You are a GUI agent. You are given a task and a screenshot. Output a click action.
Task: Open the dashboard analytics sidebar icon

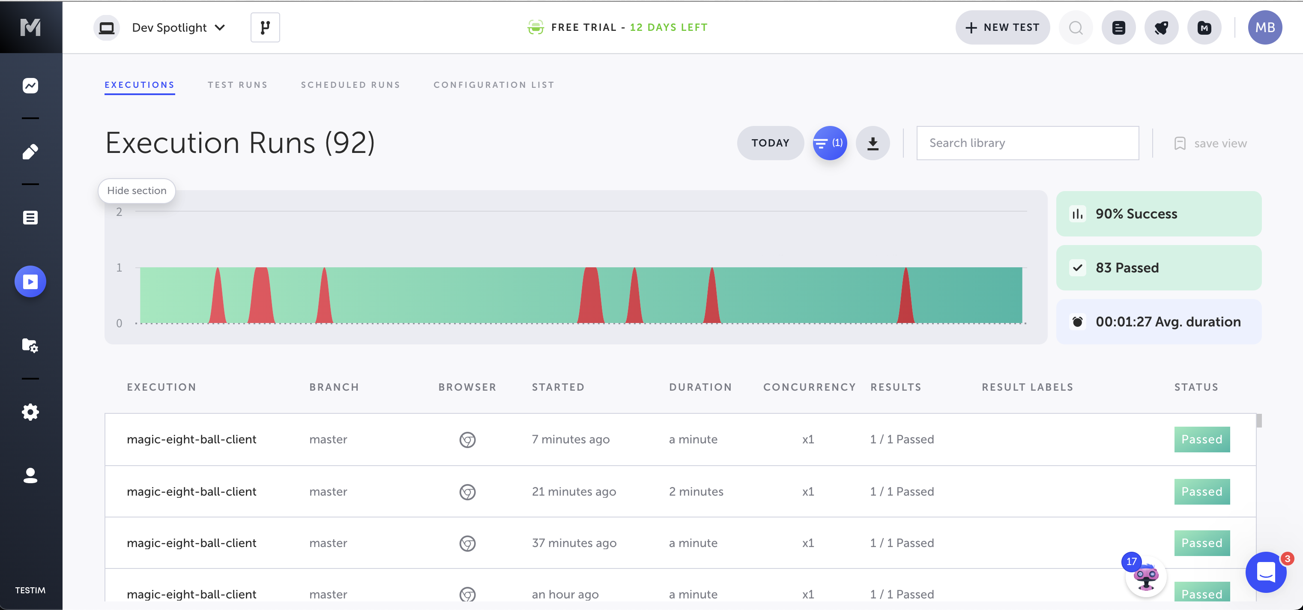pos(30,86)
